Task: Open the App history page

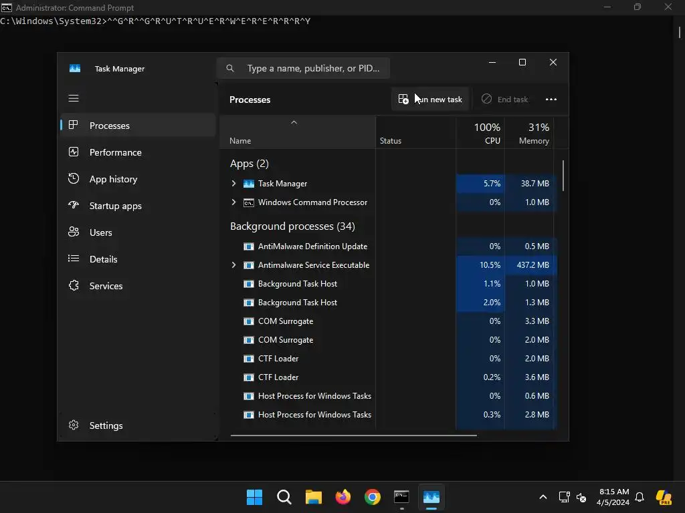Action: (x=138, y=179)
